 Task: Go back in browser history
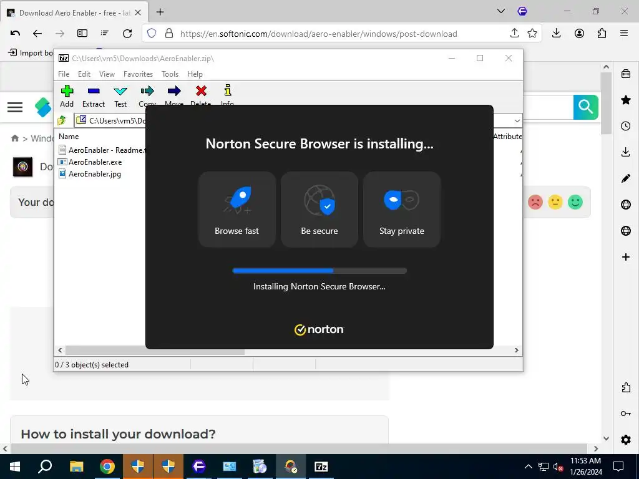(37, 34)
